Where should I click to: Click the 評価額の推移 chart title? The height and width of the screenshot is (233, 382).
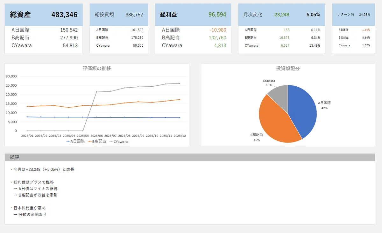click(97, 68)
